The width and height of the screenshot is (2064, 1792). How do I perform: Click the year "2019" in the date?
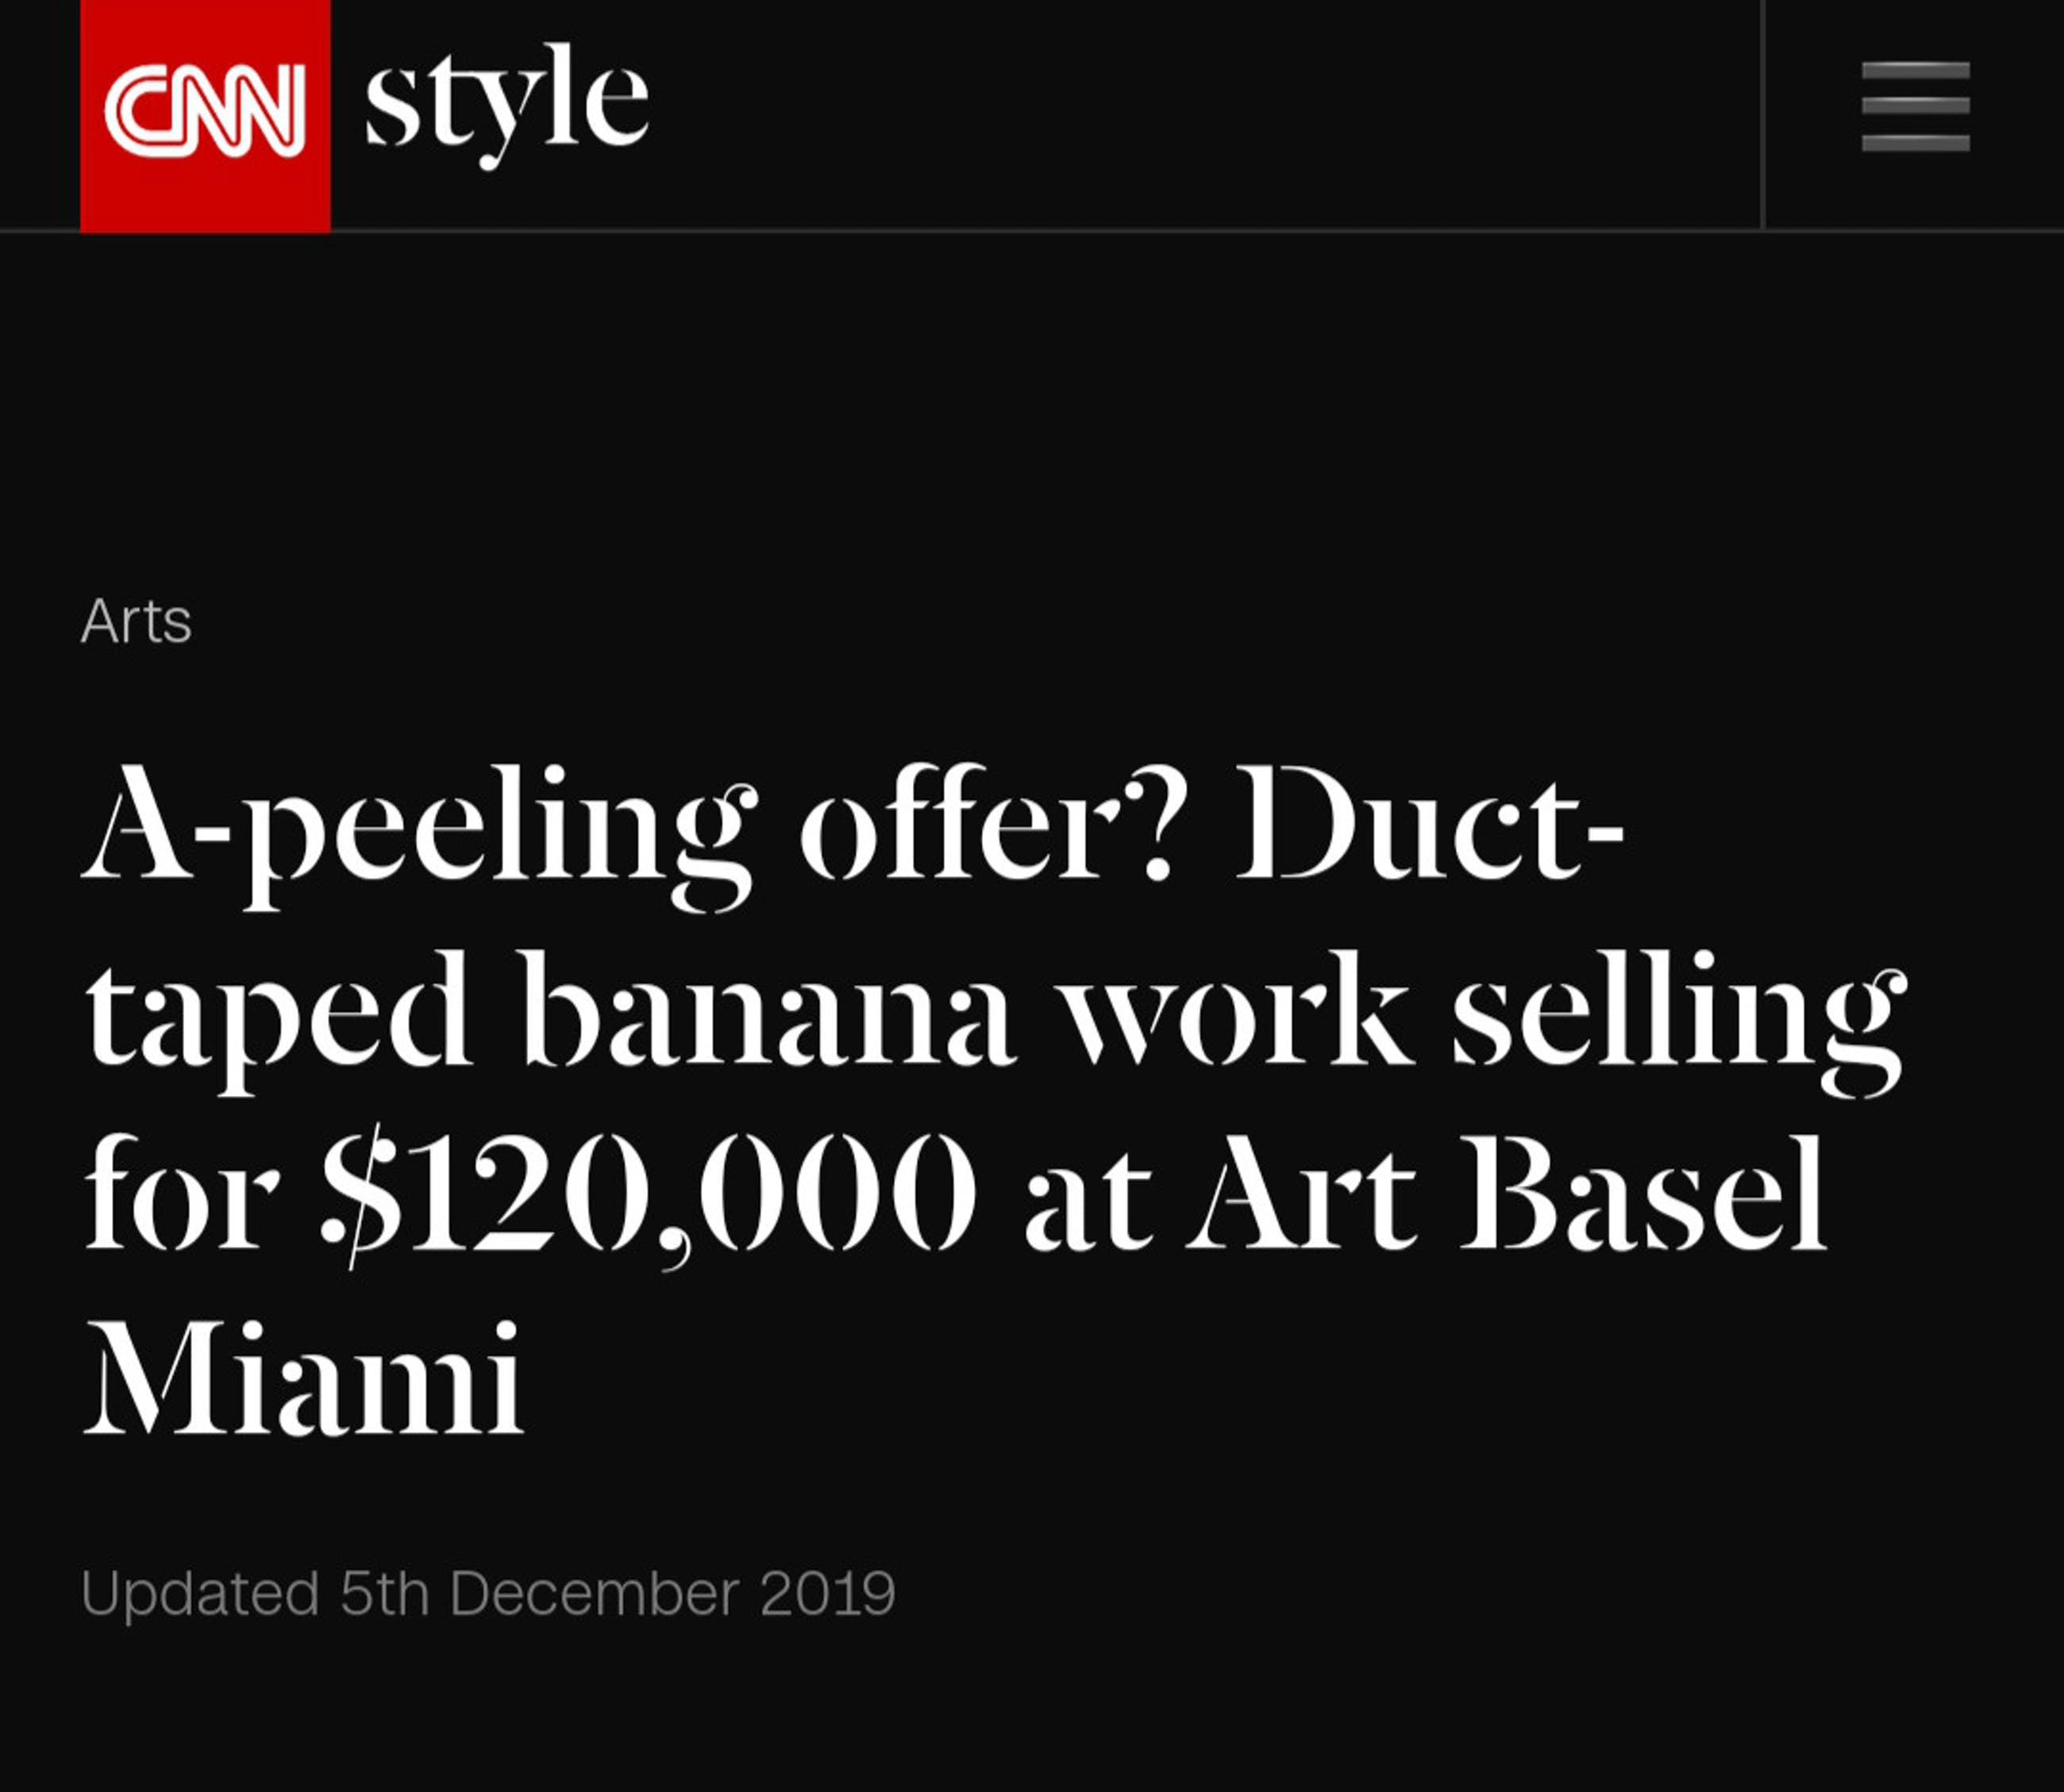coord(827,1593)
